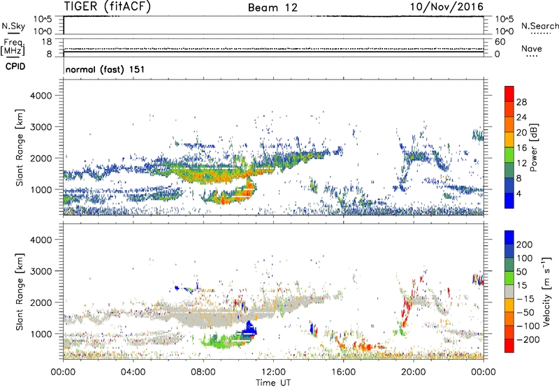Image resolution: width=559 pixels, height=387 pixels.
Task: Click the Time UT axis label
Action: (273, 382)
